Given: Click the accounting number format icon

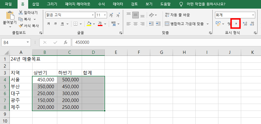Looking at the screenshot, I should point(218,24).
